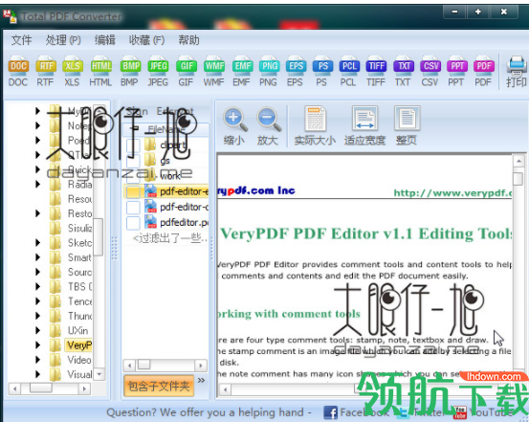This screenshot has height=422, width=529.
Task: Click file list horizontal scroll right arrow
Action: (x=201, y=366)
